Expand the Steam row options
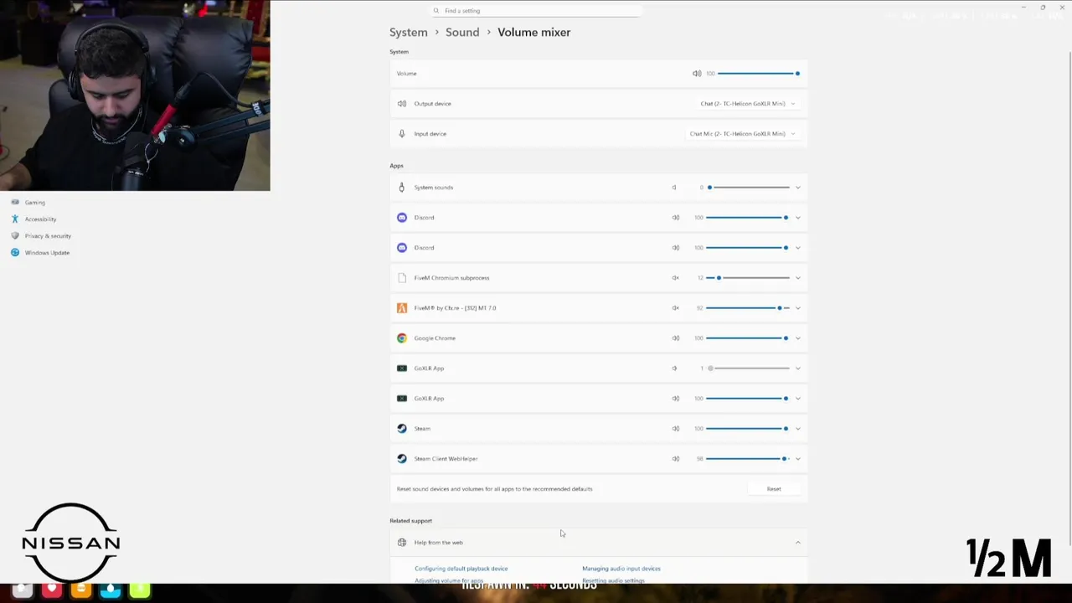1072x603 pixels. 797,429
